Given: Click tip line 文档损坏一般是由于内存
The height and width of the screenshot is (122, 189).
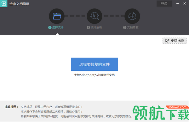Looking at the screenshot, I should (52, 107).
